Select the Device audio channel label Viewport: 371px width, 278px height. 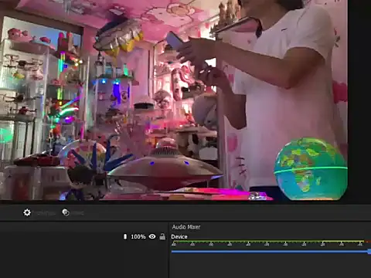pos(179,236)
